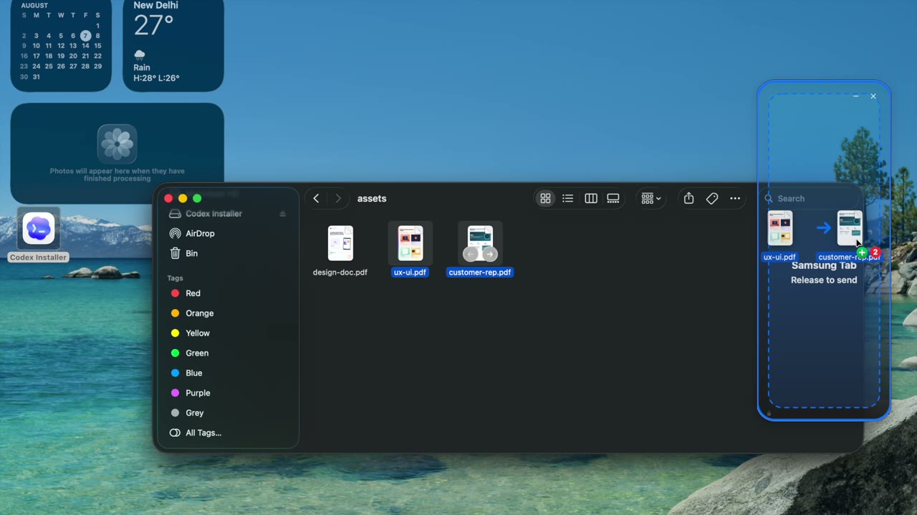Select the Codex Installer desktop icon
The image size is (917, 515).
[x=39, y=230]
